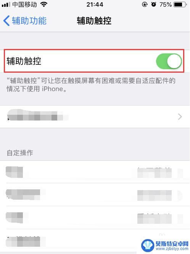Tap the alarm clock status icon

[153, 5]
